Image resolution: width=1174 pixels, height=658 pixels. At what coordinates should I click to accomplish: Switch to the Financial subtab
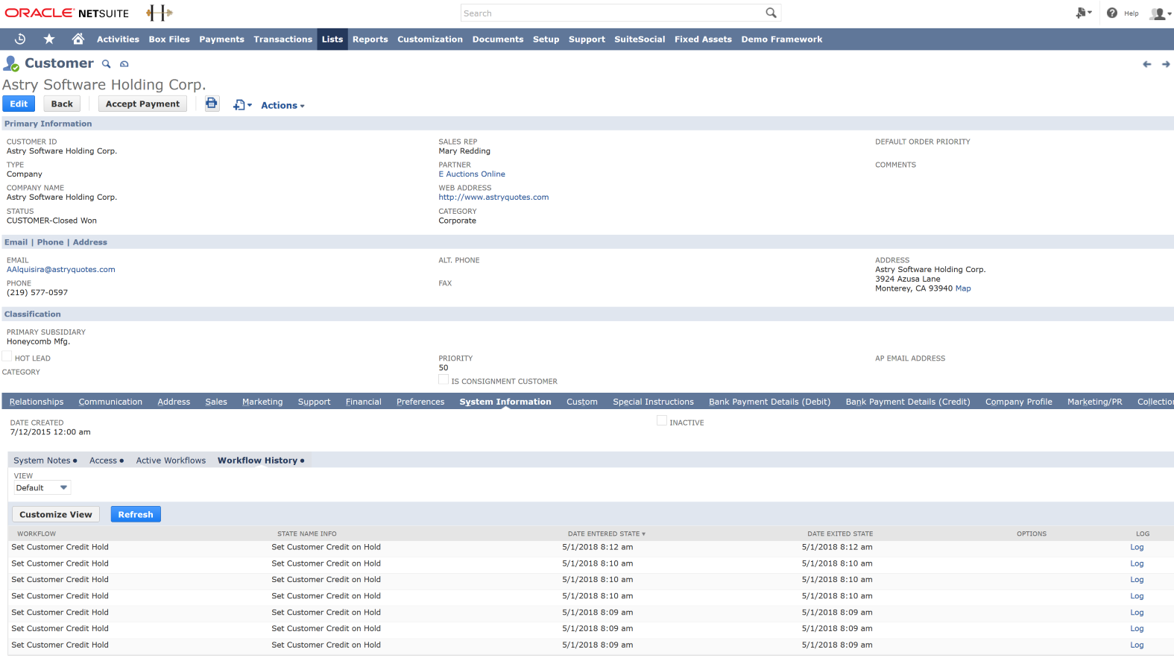tap(363, 402)
